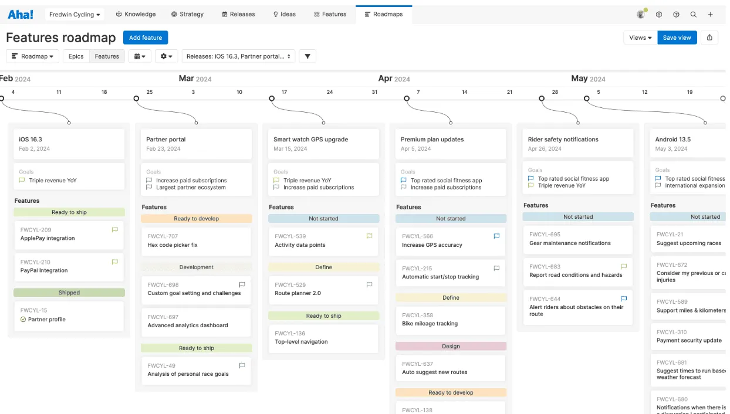730x414 pixels.
Task: Click the Add feature button
Action: tap(146, 38)
